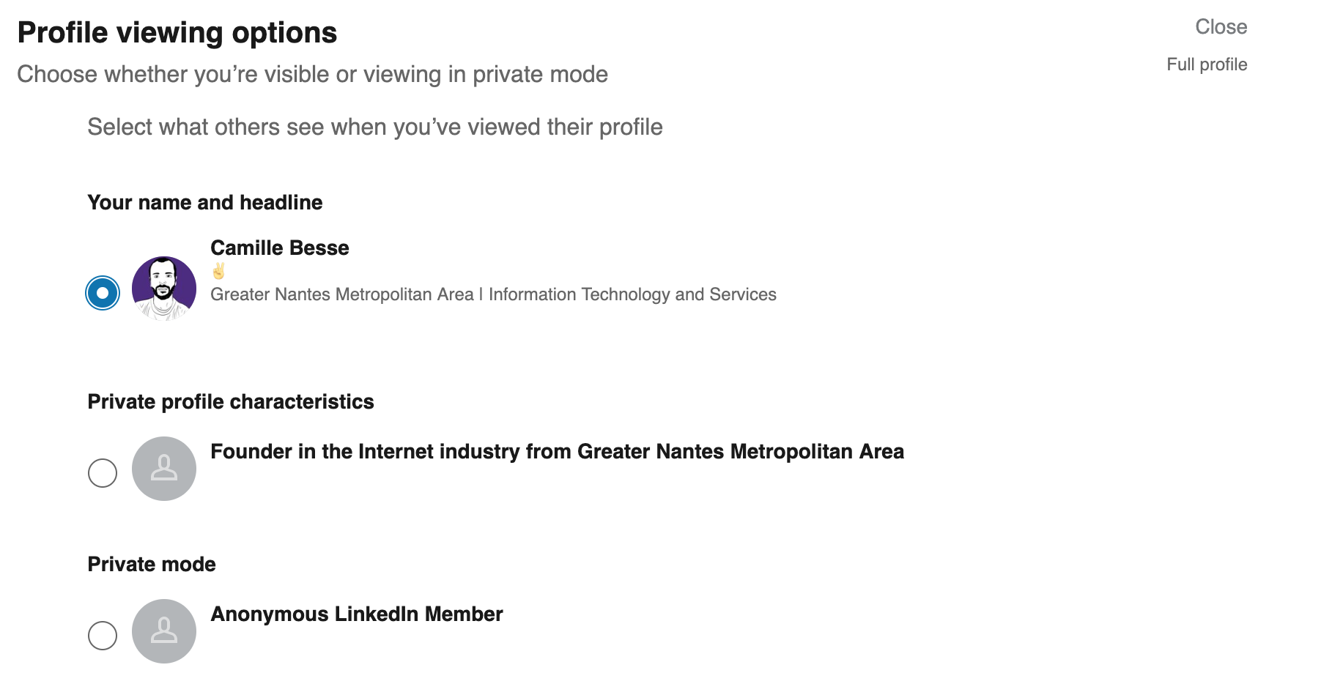Click the Private profile characteristics section title
1332x684 pixels.
click(231, 402)
